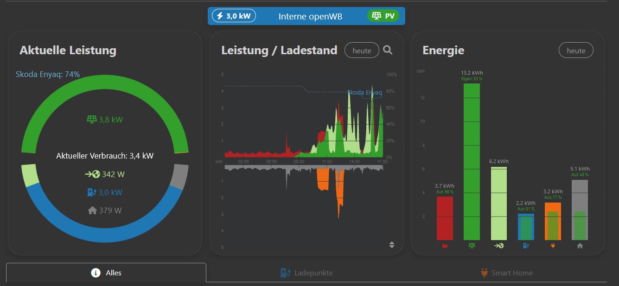Click the 342 W grid export value
Image resolution: width=619 pixels, height=286 pixels.
coord(114,174)
